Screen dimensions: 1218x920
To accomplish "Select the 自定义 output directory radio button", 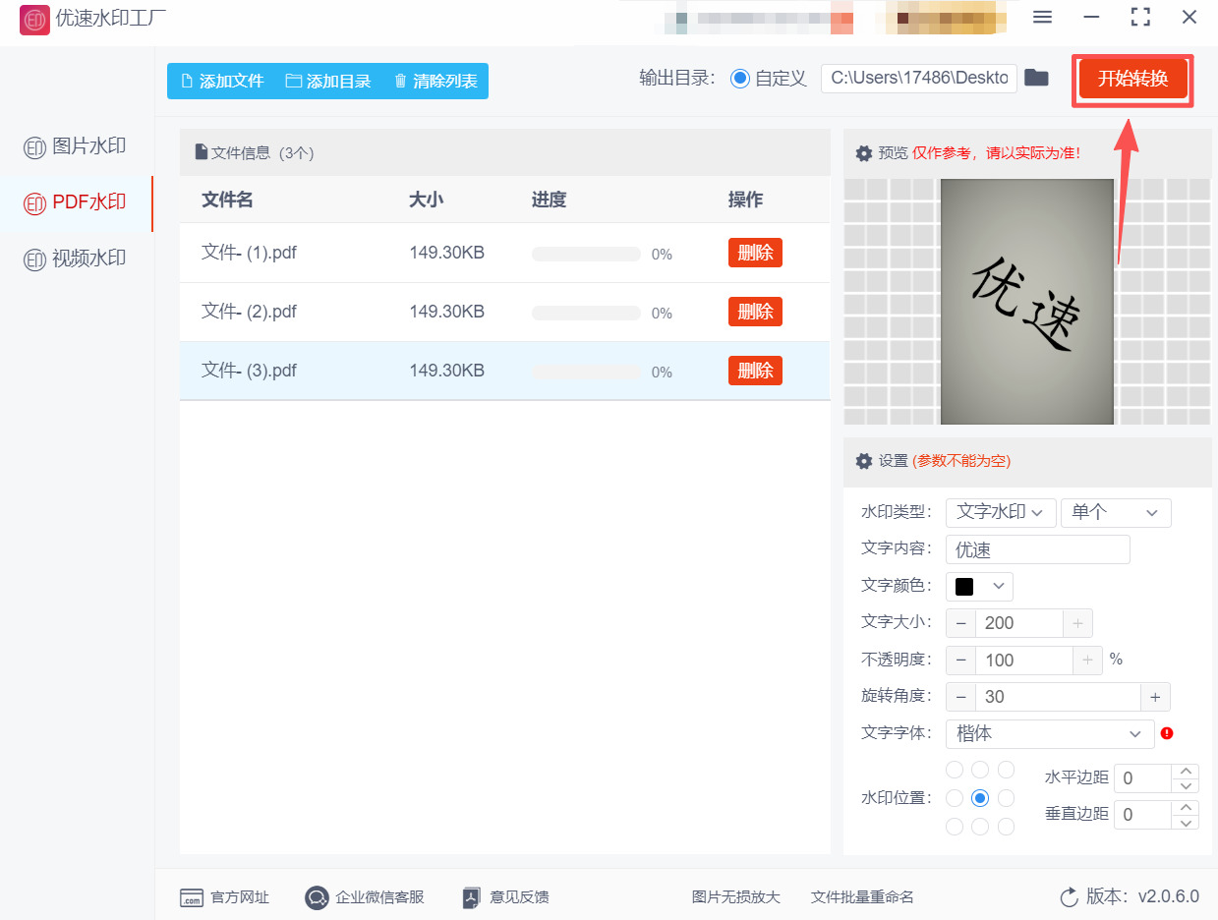I will tap(740, 79).
